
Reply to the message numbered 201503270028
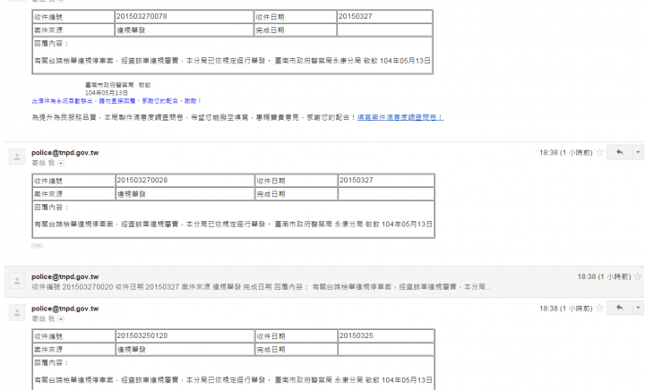[x=620, y=152]
